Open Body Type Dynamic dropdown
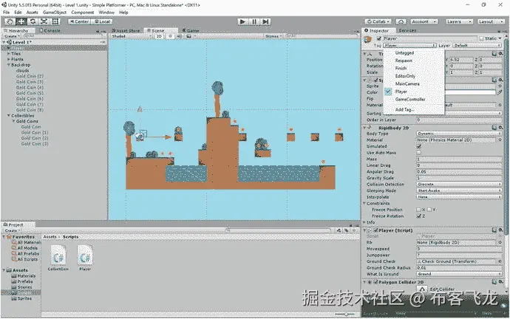The image size is (510, 319). click(x=459, y=134)
